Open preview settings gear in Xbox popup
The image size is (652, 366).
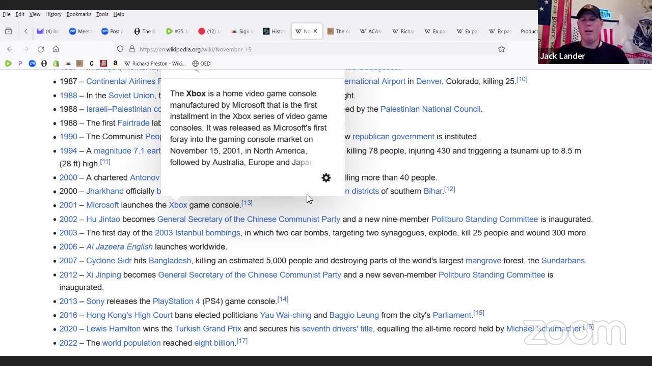(x=326, y=178)
